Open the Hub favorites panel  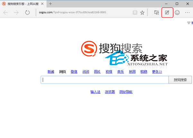[x=156, y=13]
